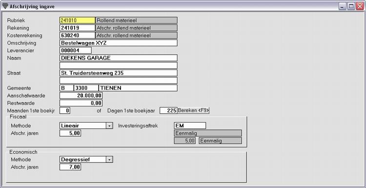Click the Aanschafwaarde label
Viewport: 366px width, 188px height.
tap(26, 96)
